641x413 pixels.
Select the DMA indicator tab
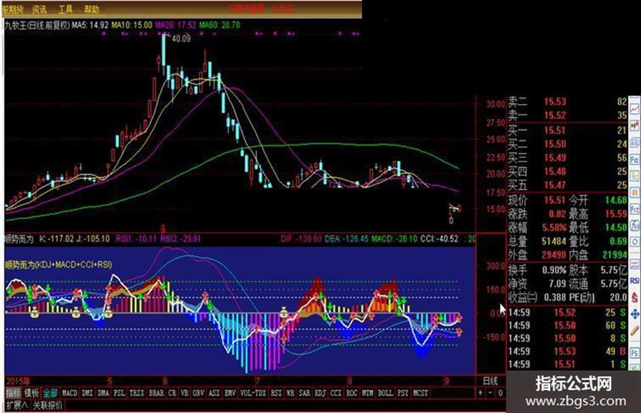pyautogui.click(x=103, y=393)
